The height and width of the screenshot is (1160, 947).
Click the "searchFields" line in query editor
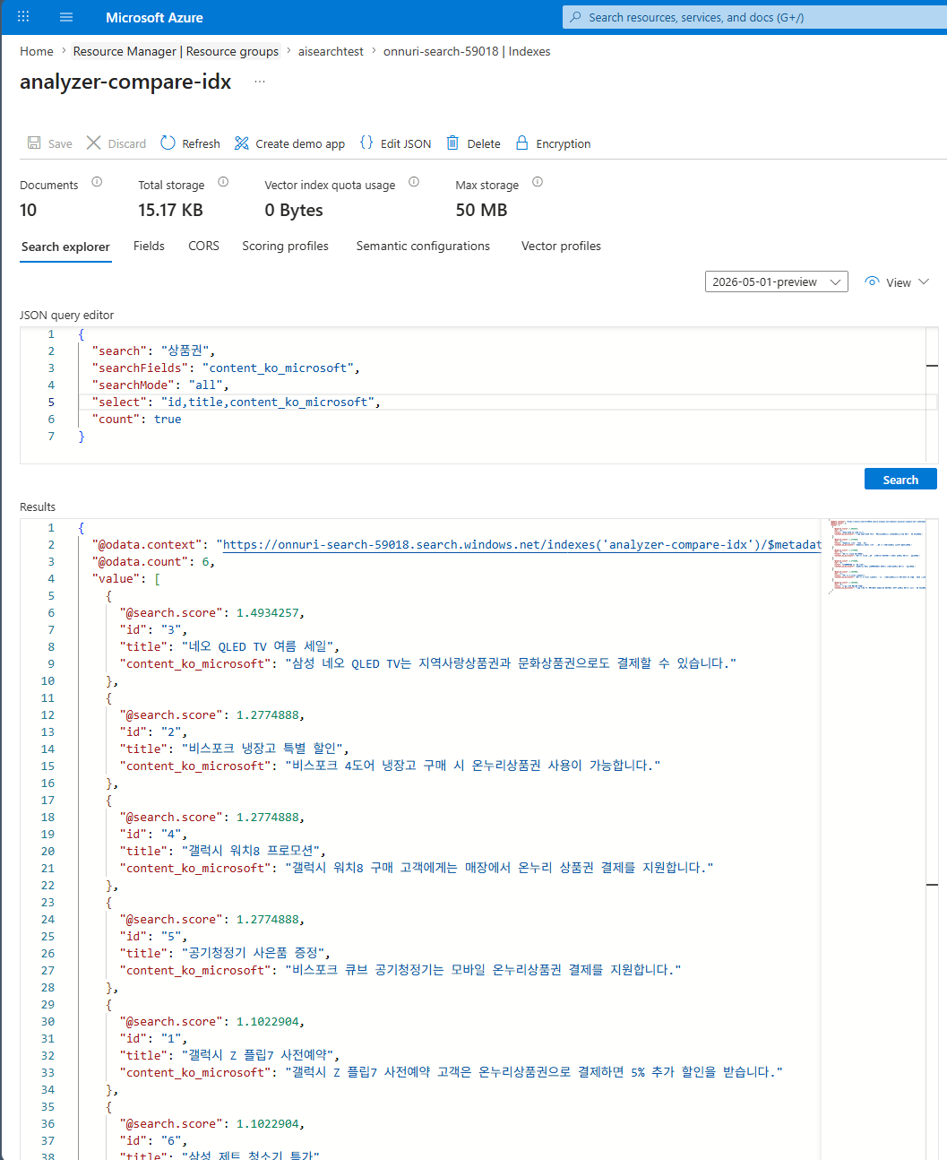click(226, 368)
